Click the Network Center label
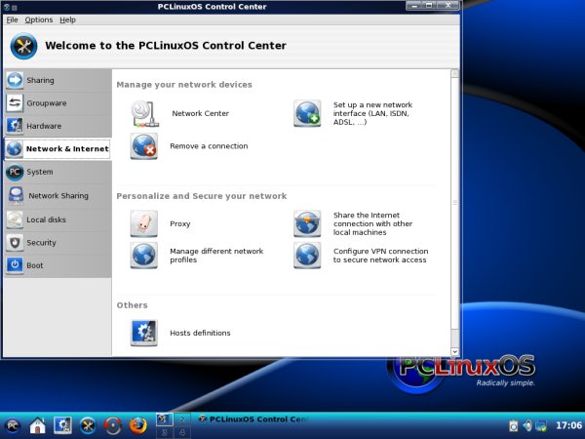Screen dimensions: 585x439 pos(200,113)
